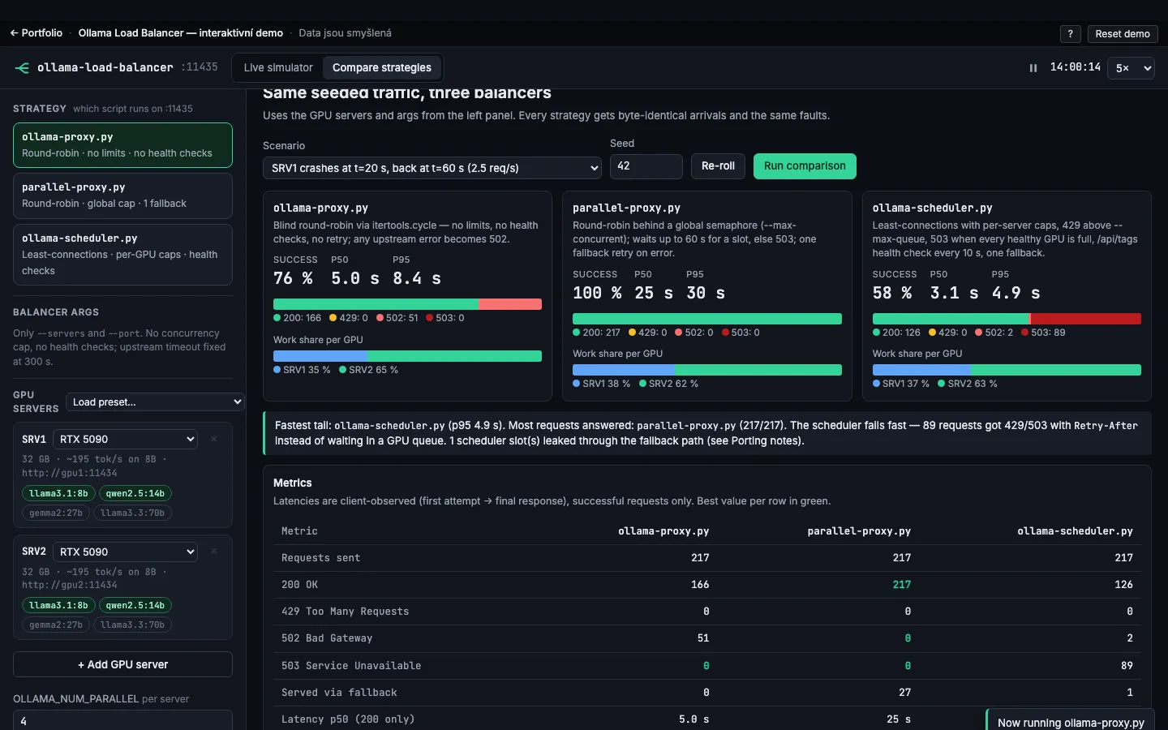Click the "Served via fallback" row label
Viewport: 1168px width, 730px height.
click(x=339, y=693)
